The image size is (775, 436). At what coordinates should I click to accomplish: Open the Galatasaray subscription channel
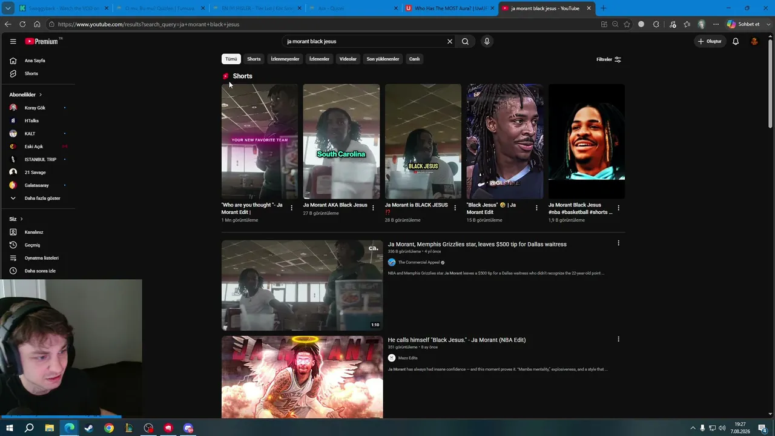point(38,185)
